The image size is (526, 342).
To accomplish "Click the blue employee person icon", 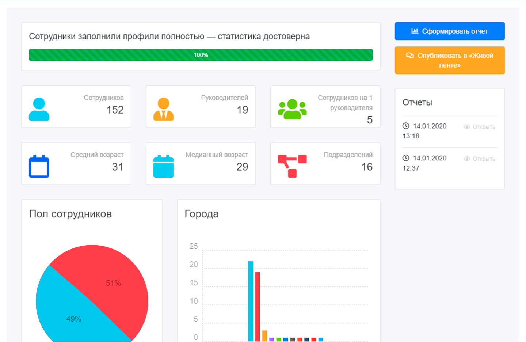I will pos(39,109).
